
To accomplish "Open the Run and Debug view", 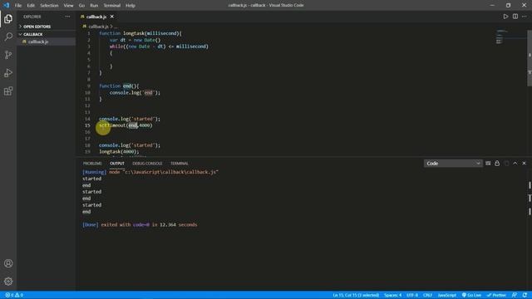I will point(8,72).
